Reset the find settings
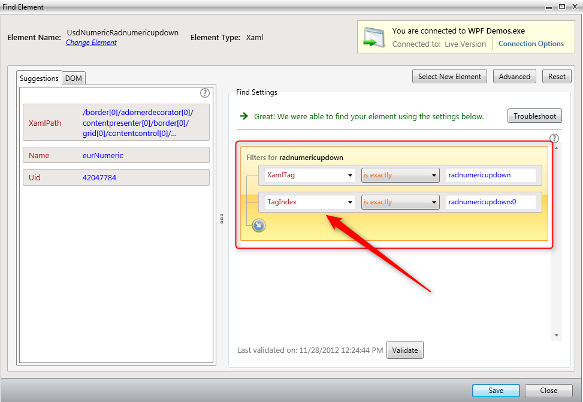Viewport: 583px width, 402px height. point(557,76)
